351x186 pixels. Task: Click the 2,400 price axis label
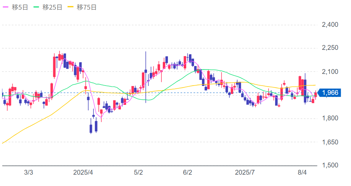coord(330,25)
